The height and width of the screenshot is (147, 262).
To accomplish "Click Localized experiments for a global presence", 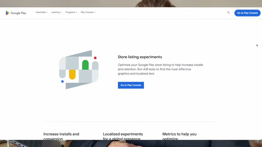I will pos(123,136).
